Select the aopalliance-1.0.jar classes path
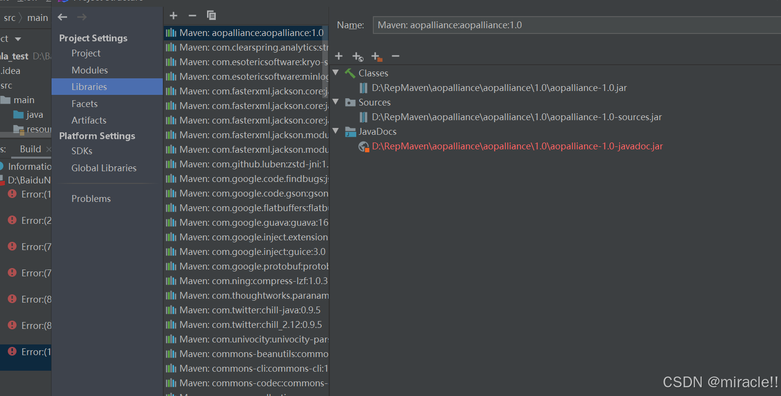Viewport: 781px width, 396px height. (x=499, y=88)
